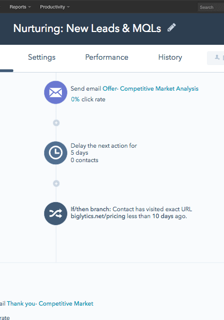The height and width of the screenshot is (320, 224).
Task: Open the If/then branch shuffle icon
Action: 55,213
